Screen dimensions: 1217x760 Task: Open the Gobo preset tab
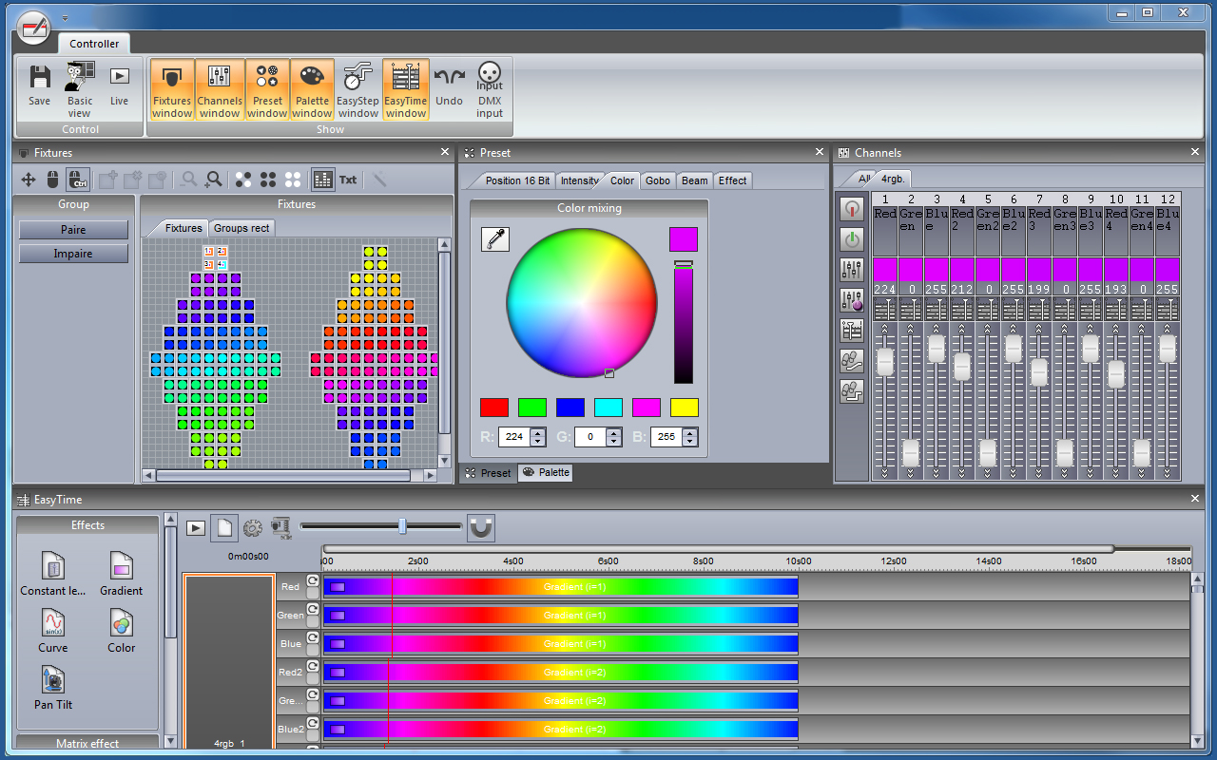[657, 180]
